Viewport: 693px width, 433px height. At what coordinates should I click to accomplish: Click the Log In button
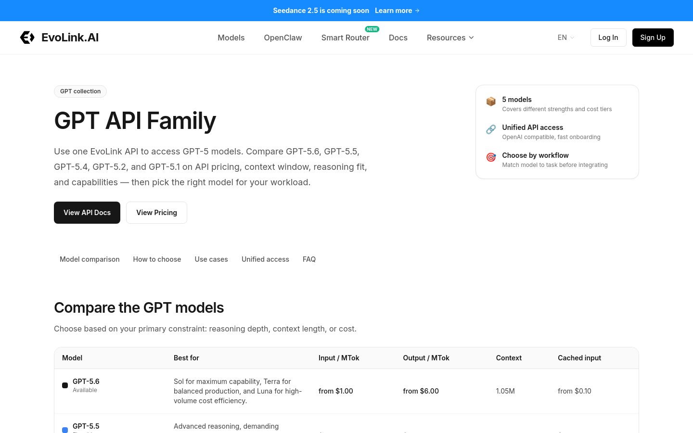point(608,38)
